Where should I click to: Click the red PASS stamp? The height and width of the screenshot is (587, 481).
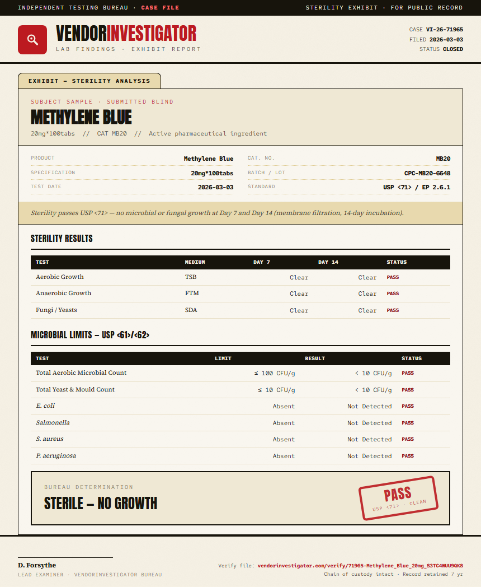pyautogui.click(x=398, y=498)
